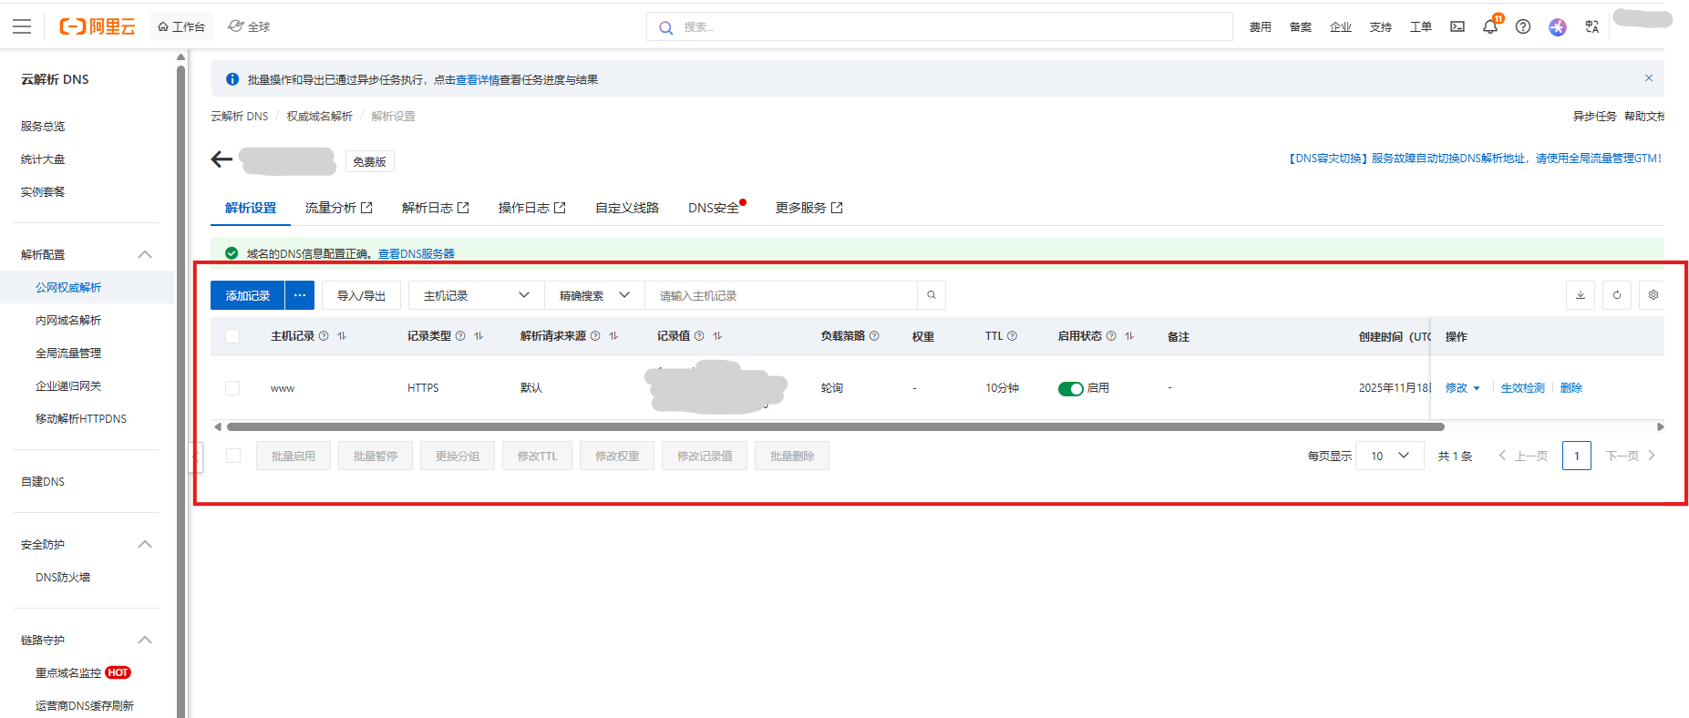
Task: Show help tooltip for 负载策略
Action: (x=874, y=336)
